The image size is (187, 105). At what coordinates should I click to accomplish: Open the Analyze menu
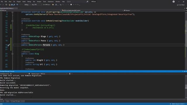[39, 2]
